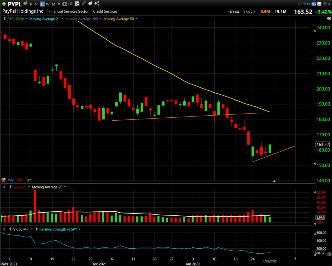This screenshot has width=332, height=266.
Task: Click the trade icon left of Buy
Action: (x=4, y=180)
